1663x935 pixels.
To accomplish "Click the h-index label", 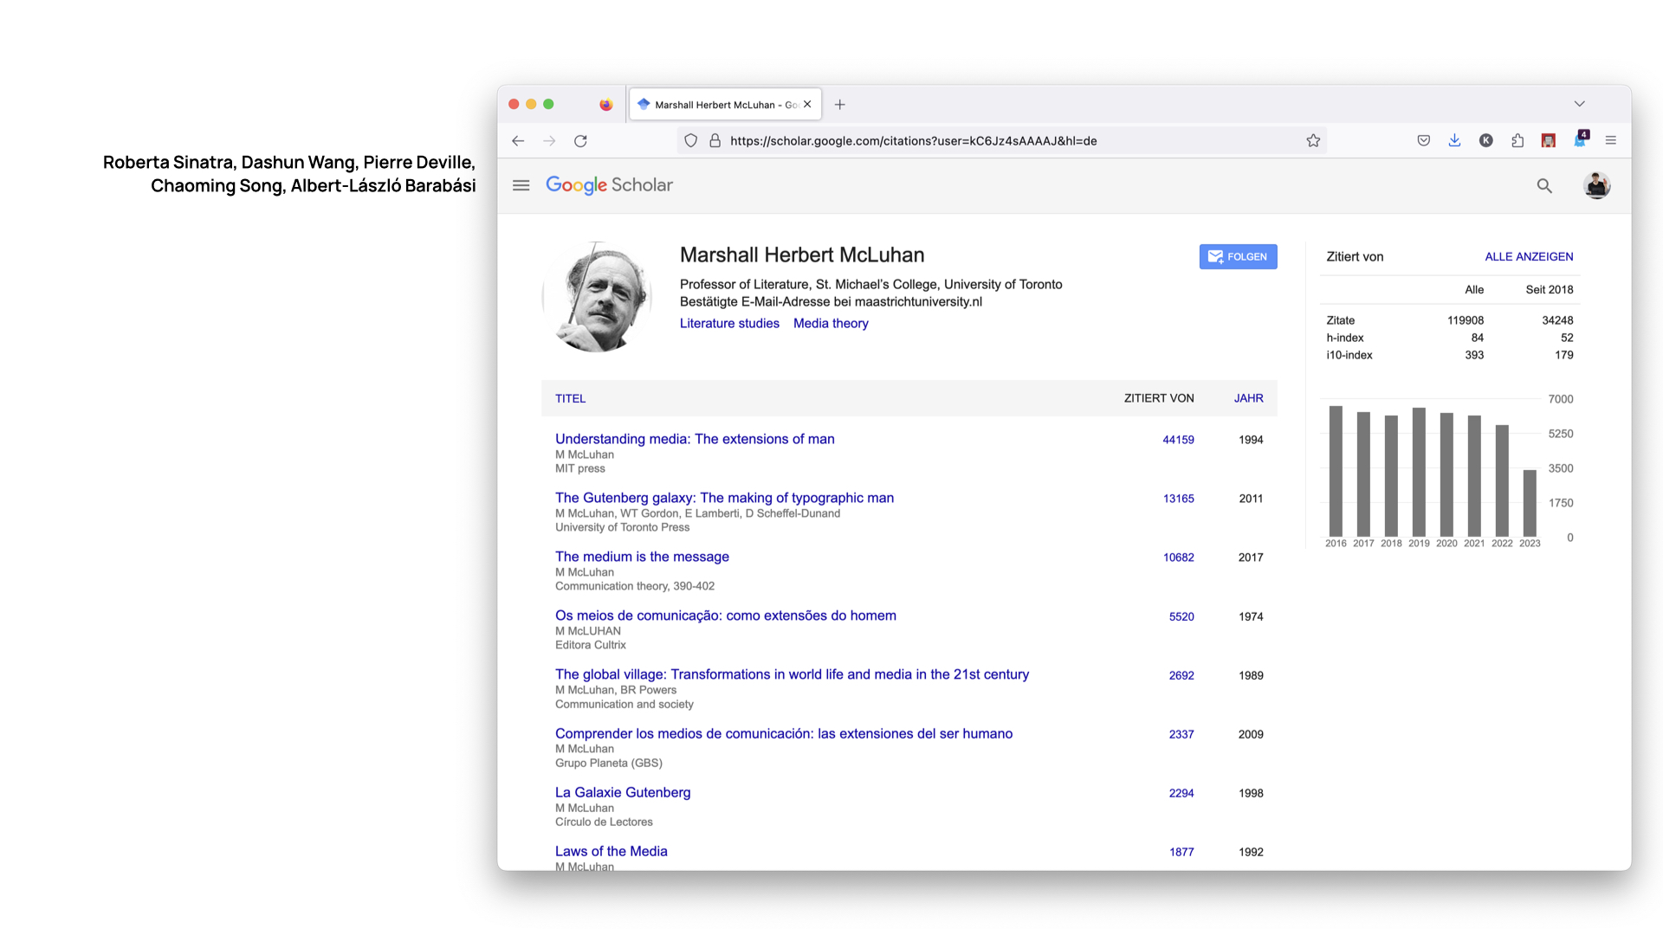I will pyautogui.click(x=1344, y=338).
